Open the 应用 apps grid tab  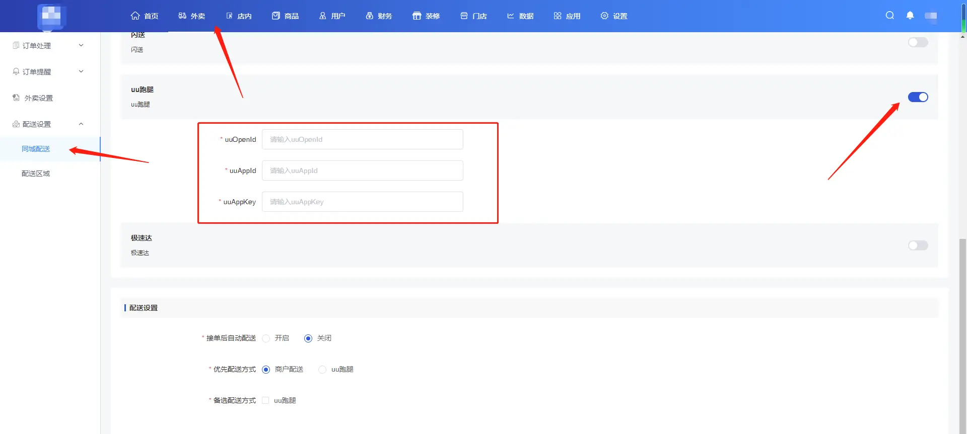tap(567, 16)
